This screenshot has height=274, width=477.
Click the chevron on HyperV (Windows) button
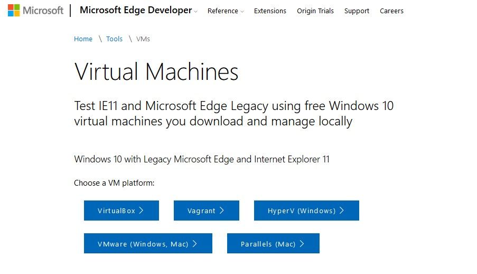pos(342,211)
